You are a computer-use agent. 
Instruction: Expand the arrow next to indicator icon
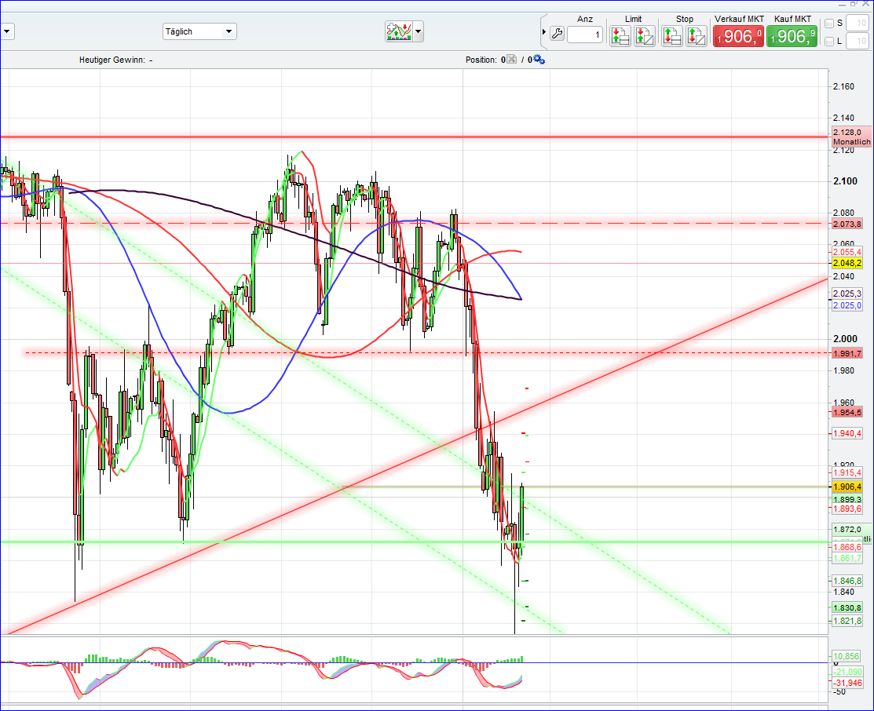click(x=419, y=31)
